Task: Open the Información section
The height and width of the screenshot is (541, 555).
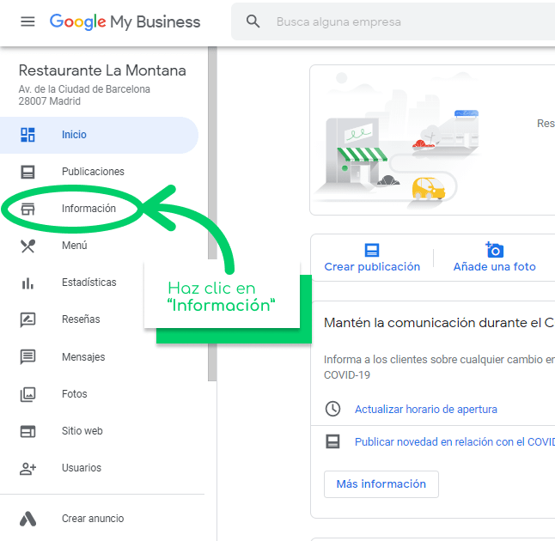Action: [x=88, y=209]
